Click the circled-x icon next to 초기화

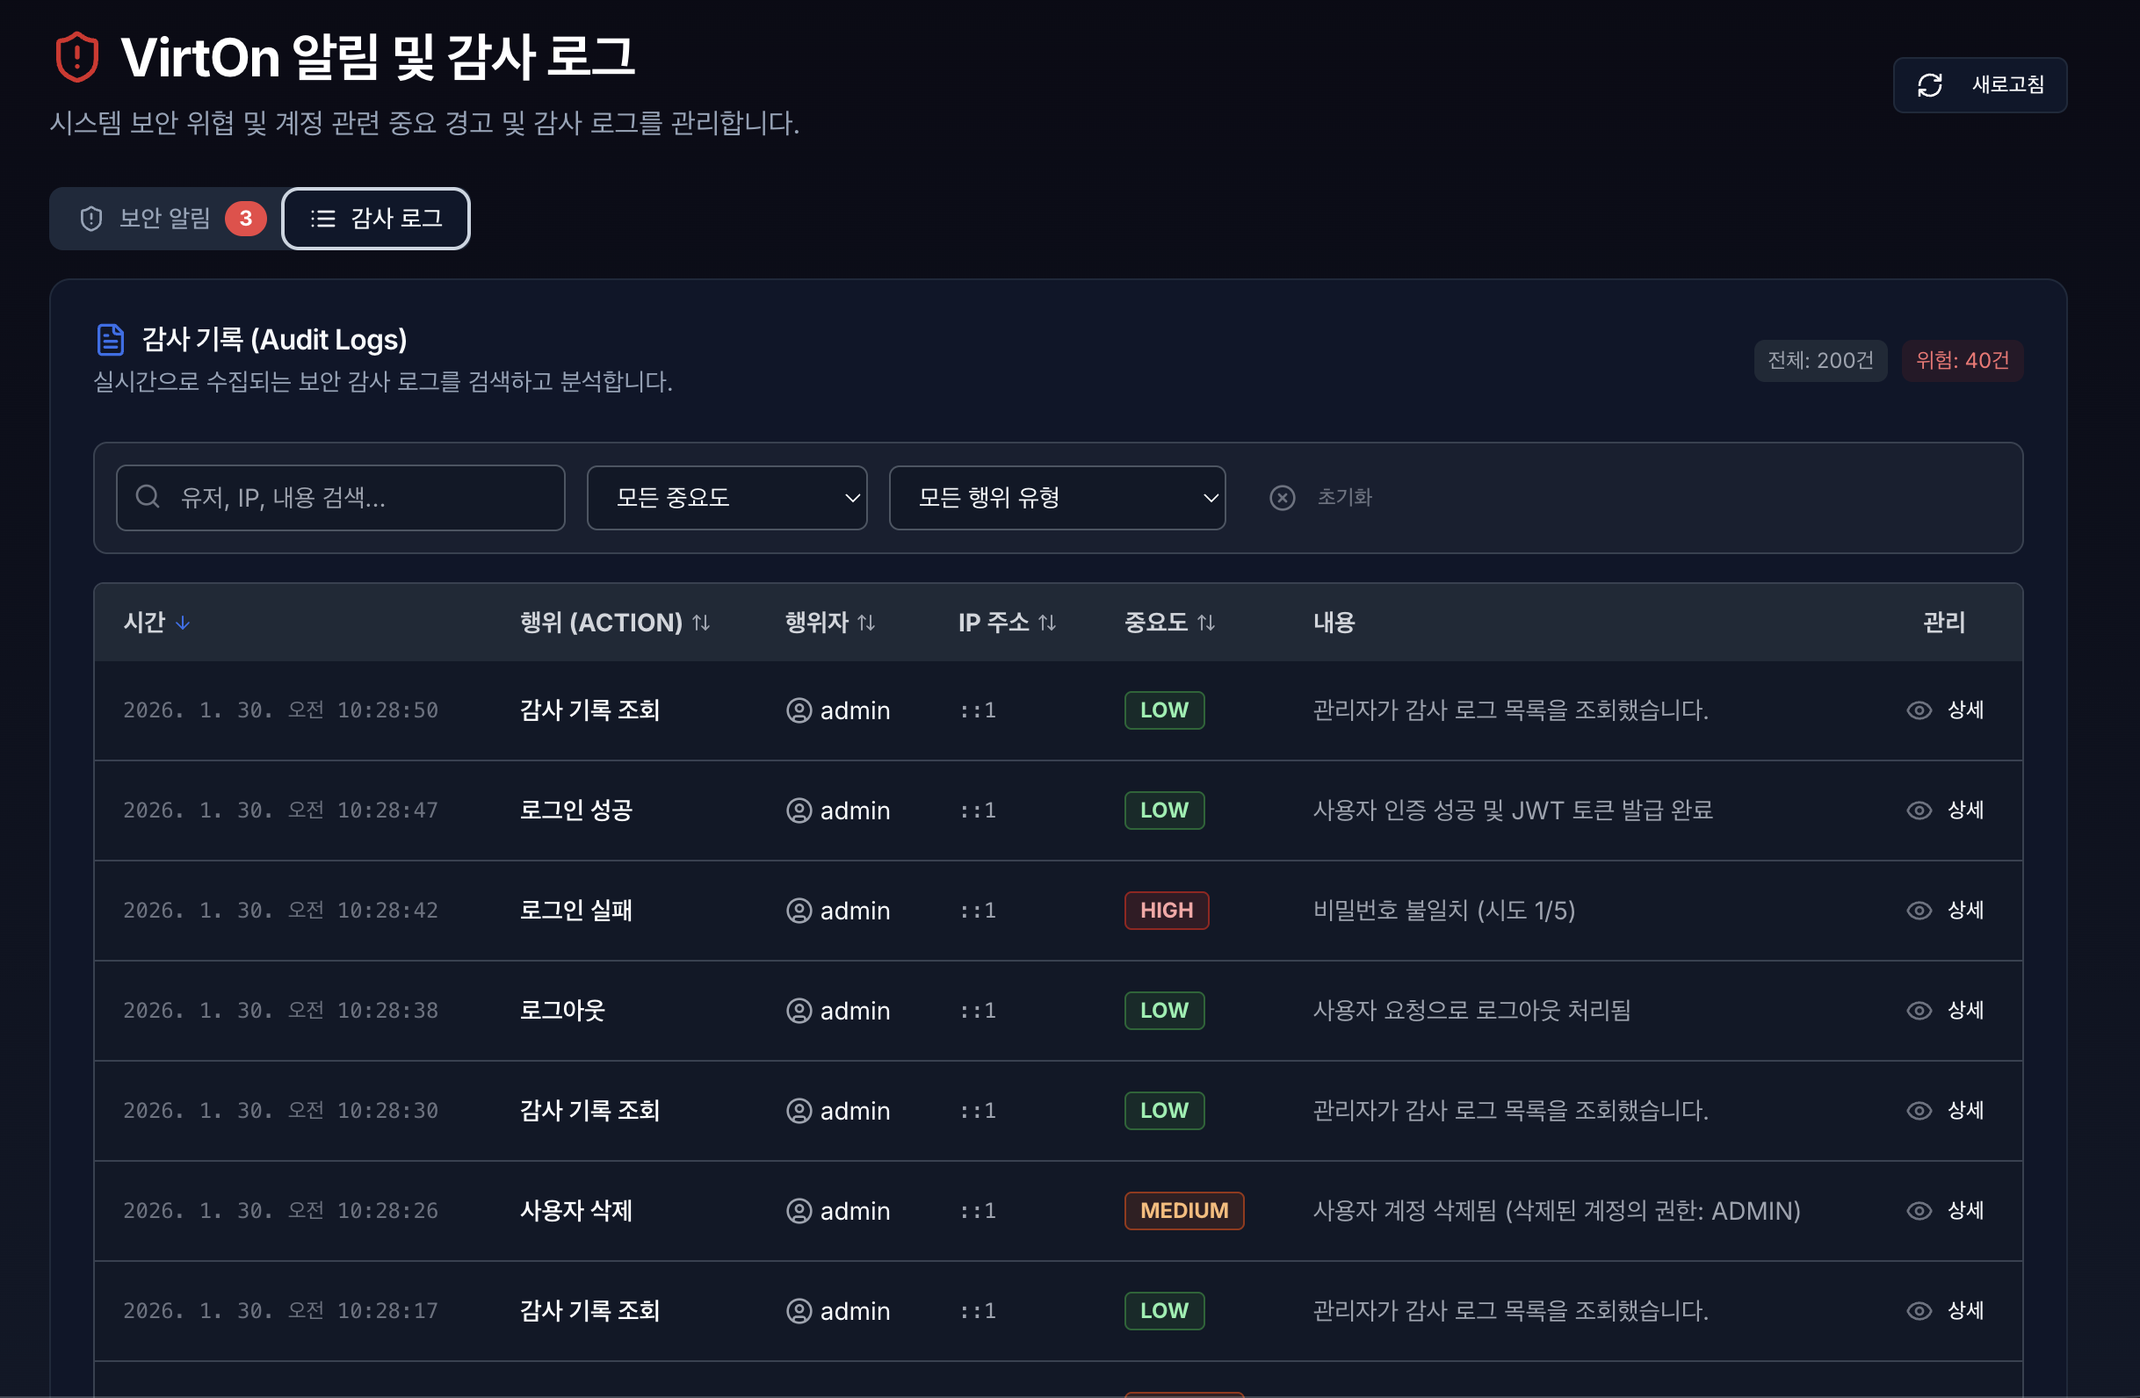(1283, 497)
